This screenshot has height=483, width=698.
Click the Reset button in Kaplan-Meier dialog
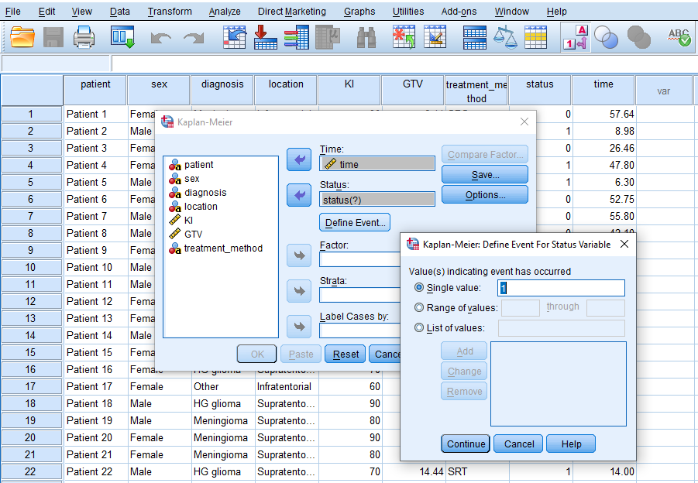click(x=346, y=354)
